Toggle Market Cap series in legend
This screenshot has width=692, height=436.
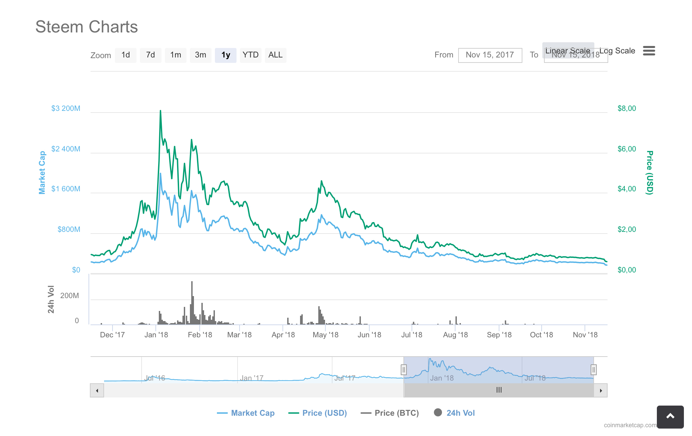246,413
